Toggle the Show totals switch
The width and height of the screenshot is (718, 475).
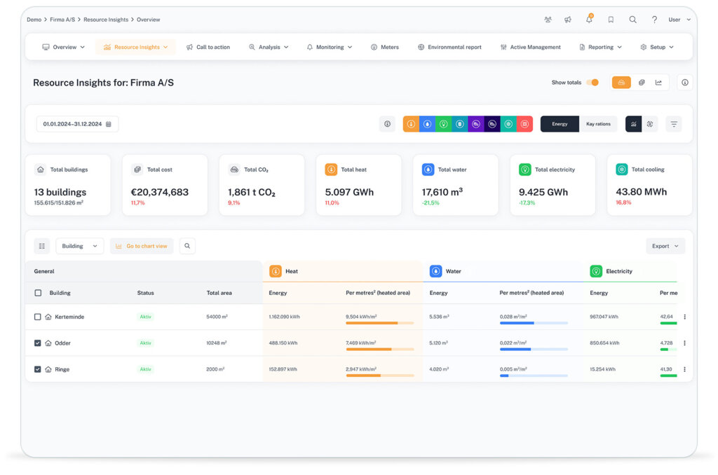[593, 83]
